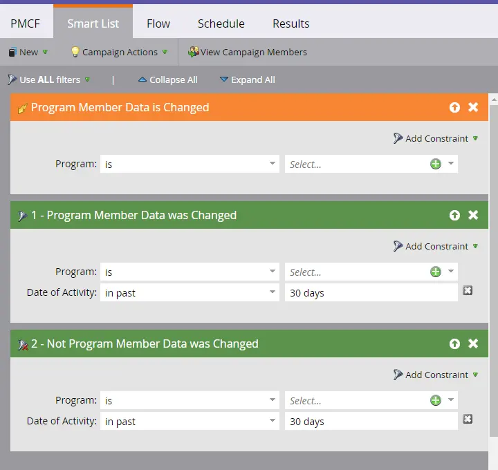Click Expand All
Screen dimensions: 498x470
click(x=248, y=79)
